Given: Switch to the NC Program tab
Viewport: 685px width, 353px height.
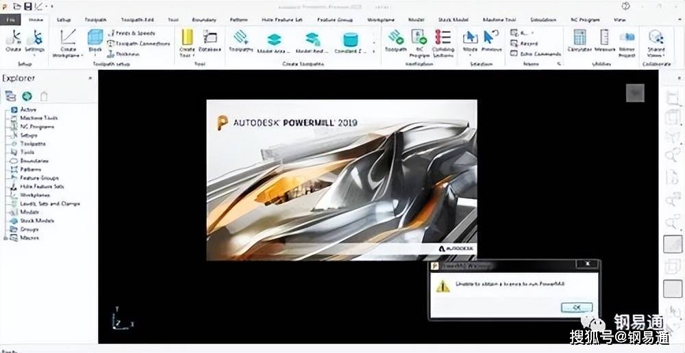Looking at the screenshot, I should click(586, 20).
